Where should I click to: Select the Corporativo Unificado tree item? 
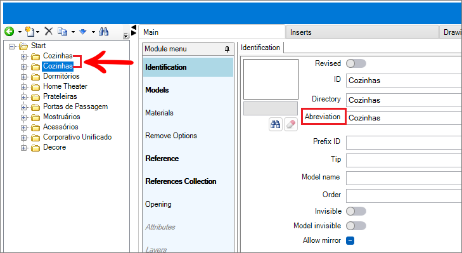click(x=77, y=137)
